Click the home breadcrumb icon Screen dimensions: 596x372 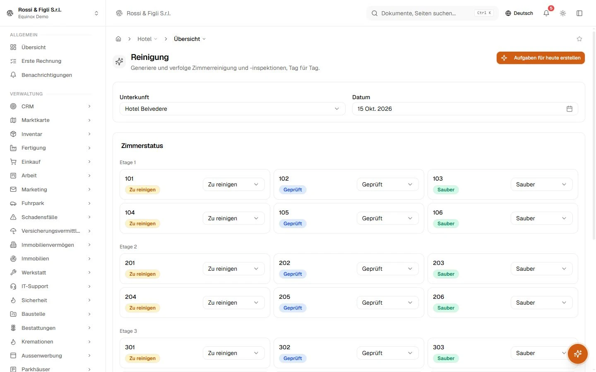click(x=118, y=39)
